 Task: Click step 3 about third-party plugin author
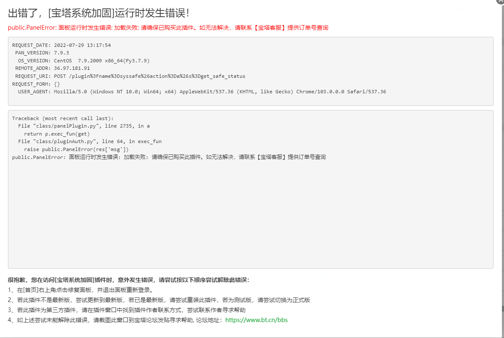pos(126,310)
